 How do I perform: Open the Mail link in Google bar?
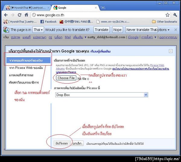[x=68, y=37]
